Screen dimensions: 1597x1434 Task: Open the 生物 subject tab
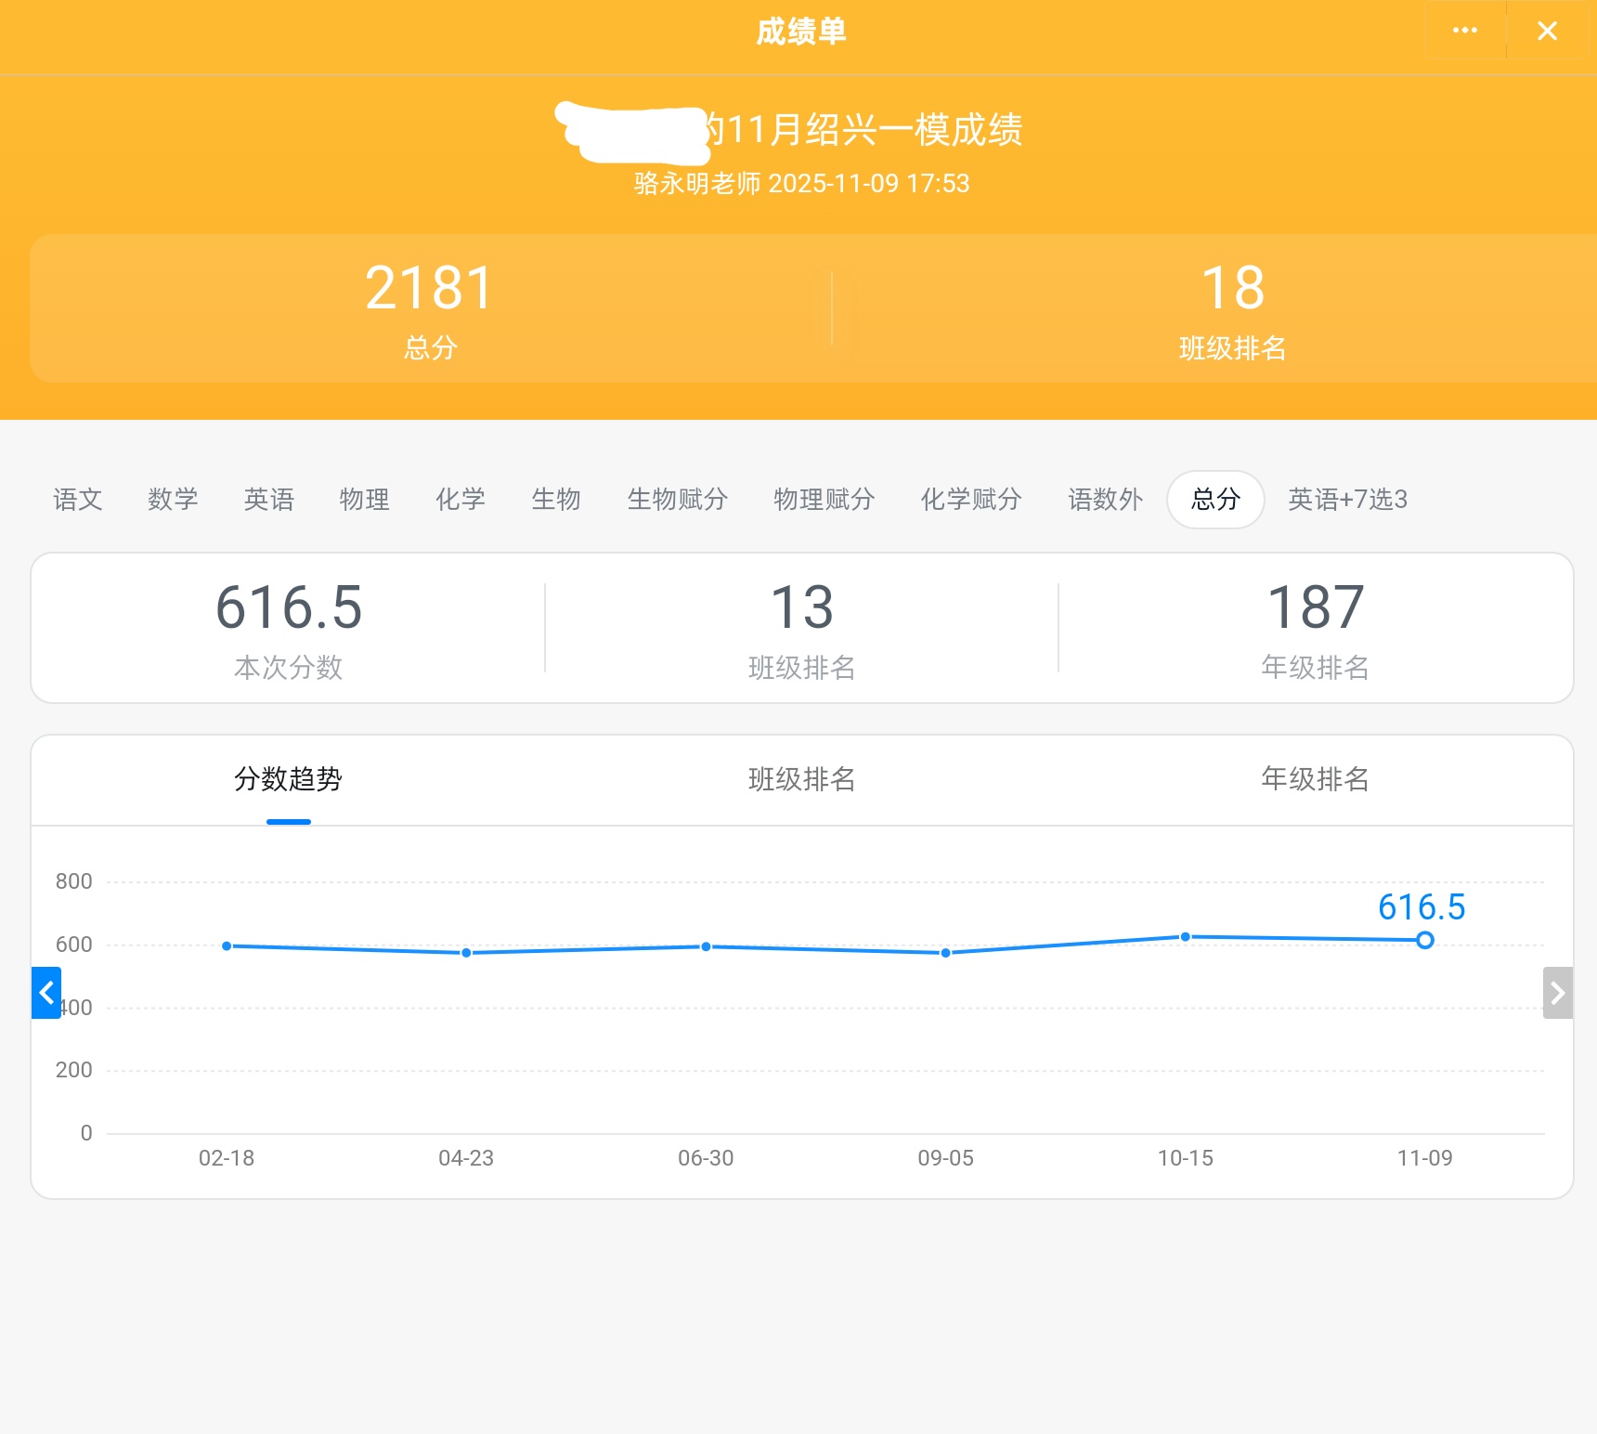pyautogui.click(x=556, y=500)
